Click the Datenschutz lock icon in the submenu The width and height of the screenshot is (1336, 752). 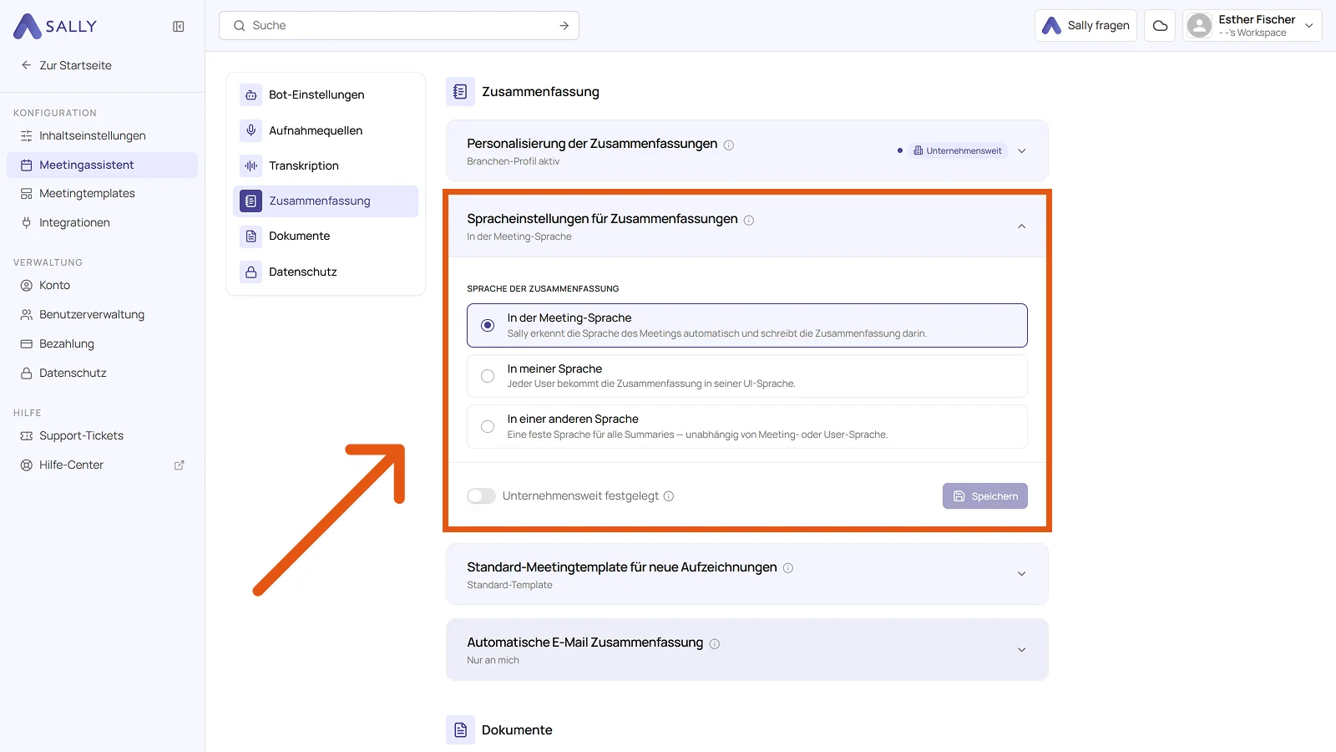[x=250, y=272]
